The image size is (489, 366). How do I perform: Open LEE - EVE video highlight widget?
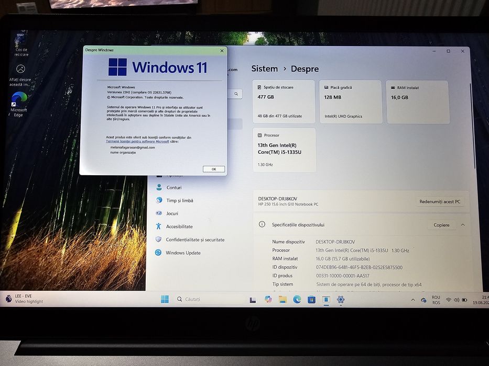click(x=24, y=299)
